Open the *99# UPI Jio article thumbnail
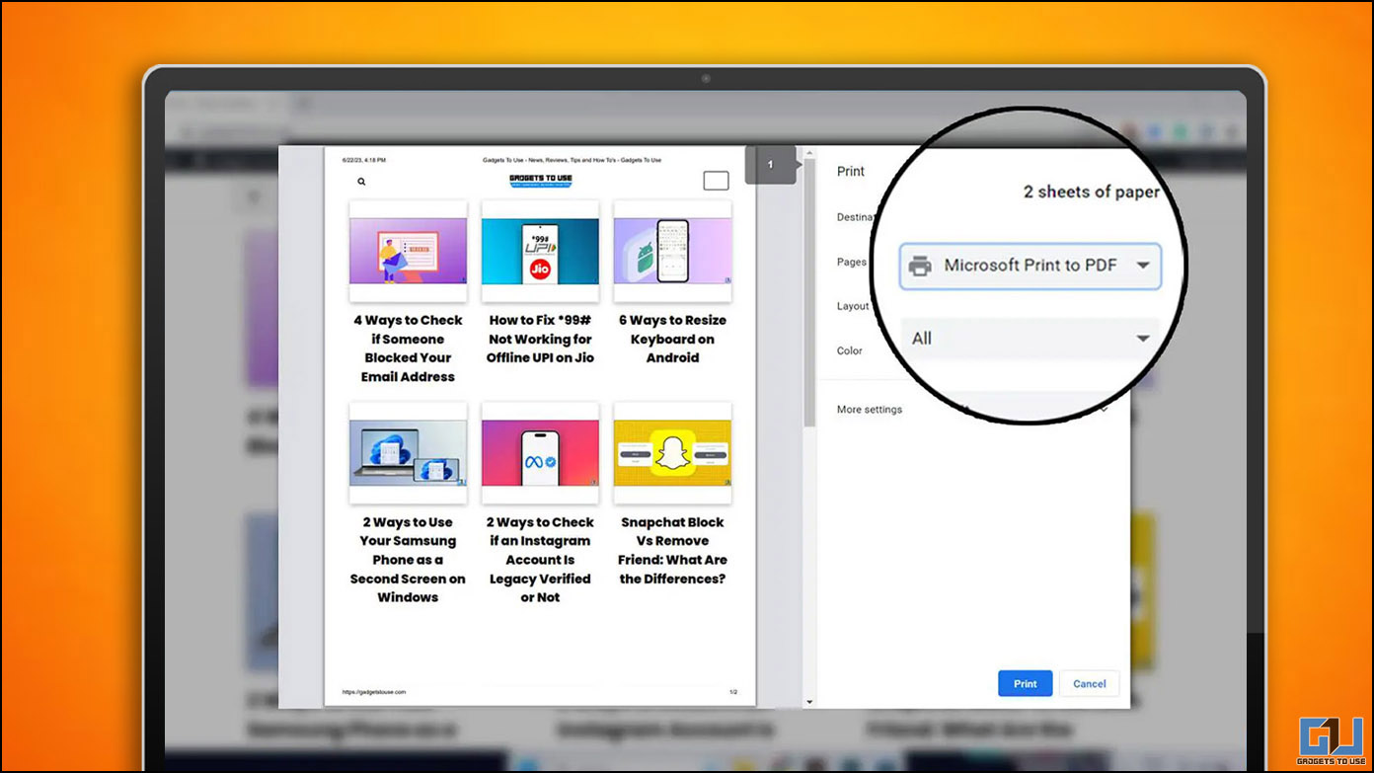The width and height of the screenshot is (1374, 773). click(x=540, y=252)
